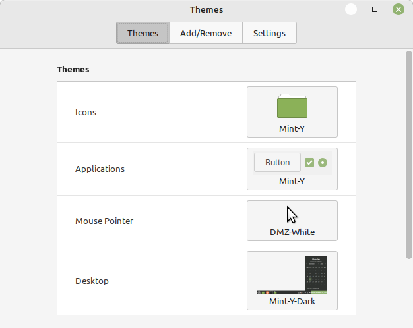Click the Mint-Y label under Applications preview

[292, 181]
